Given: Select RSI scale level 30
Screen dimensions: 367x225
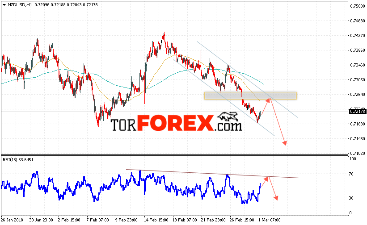Looking at the screenshot, I should pos(351,198).
